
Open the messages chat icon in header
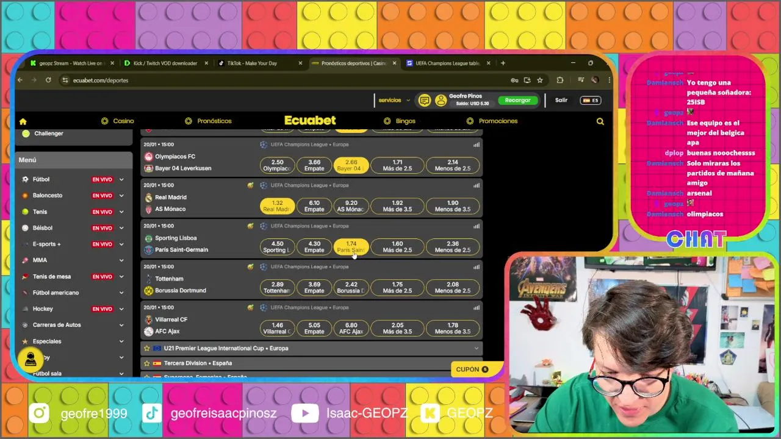click(x=425, y=101)
